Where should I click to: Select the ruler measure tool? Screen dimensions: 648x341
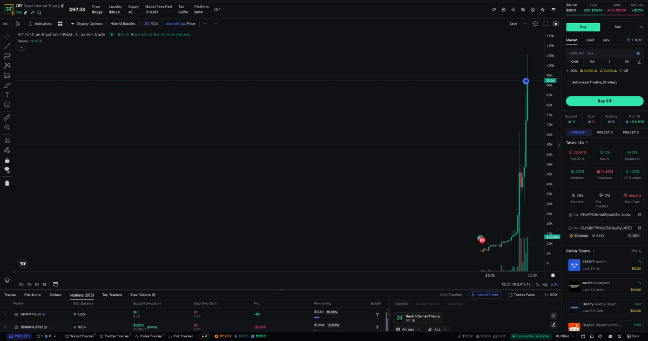tap(7, 117)
